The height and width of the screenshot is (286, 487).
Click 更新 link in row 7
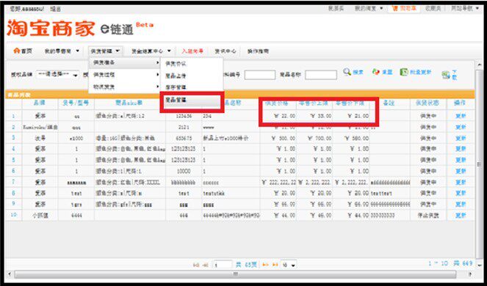(461, 182)
